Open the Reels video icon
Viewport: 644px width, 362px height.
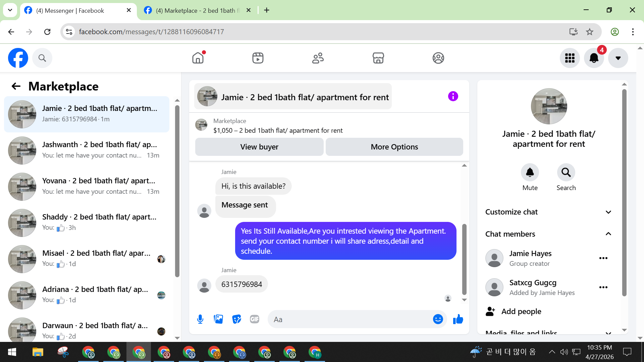258,58
